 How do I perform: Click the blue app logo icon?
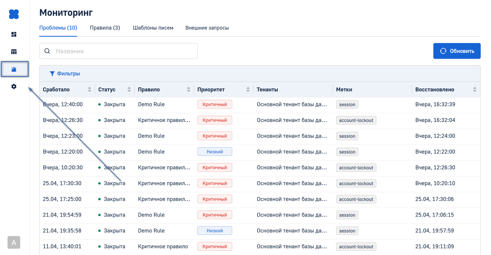pos(14,14)
